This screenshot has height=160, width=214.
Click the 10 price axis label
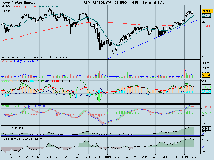point(204,57)
